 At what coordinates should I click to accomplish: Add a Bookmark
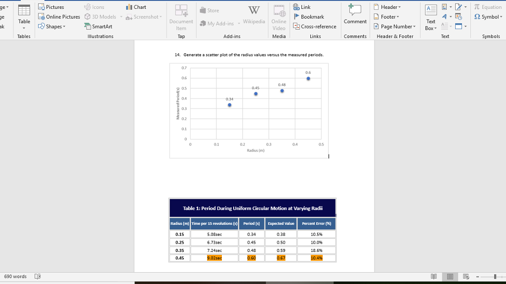309,16
